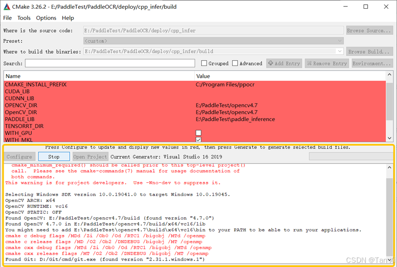Click scroll up arrow of output log
This screenshot has height=267, width=397.
(389, 168)
